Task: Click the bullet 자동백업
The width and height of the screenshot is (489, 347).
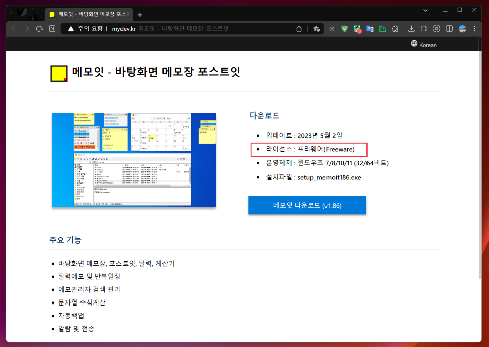Action: [x=71, y=316]
